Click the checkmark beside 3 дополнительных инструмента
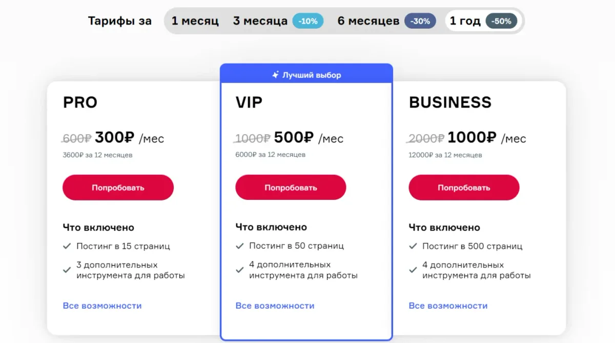 click(x=67, y=269)
